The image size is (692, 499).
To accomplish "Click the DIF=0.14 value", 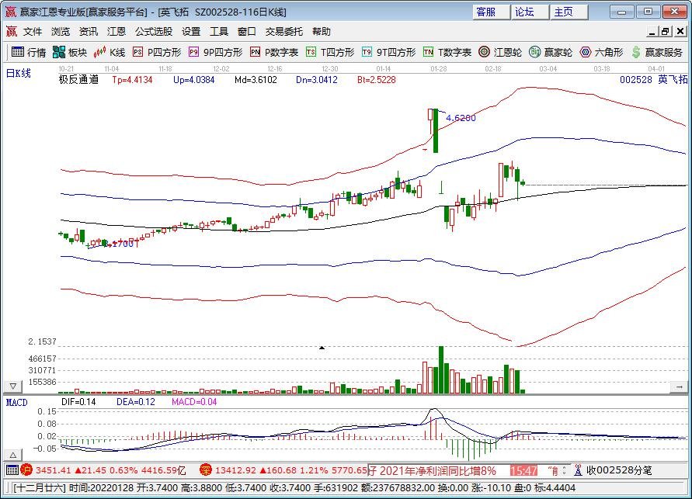I will pos(78,401).
